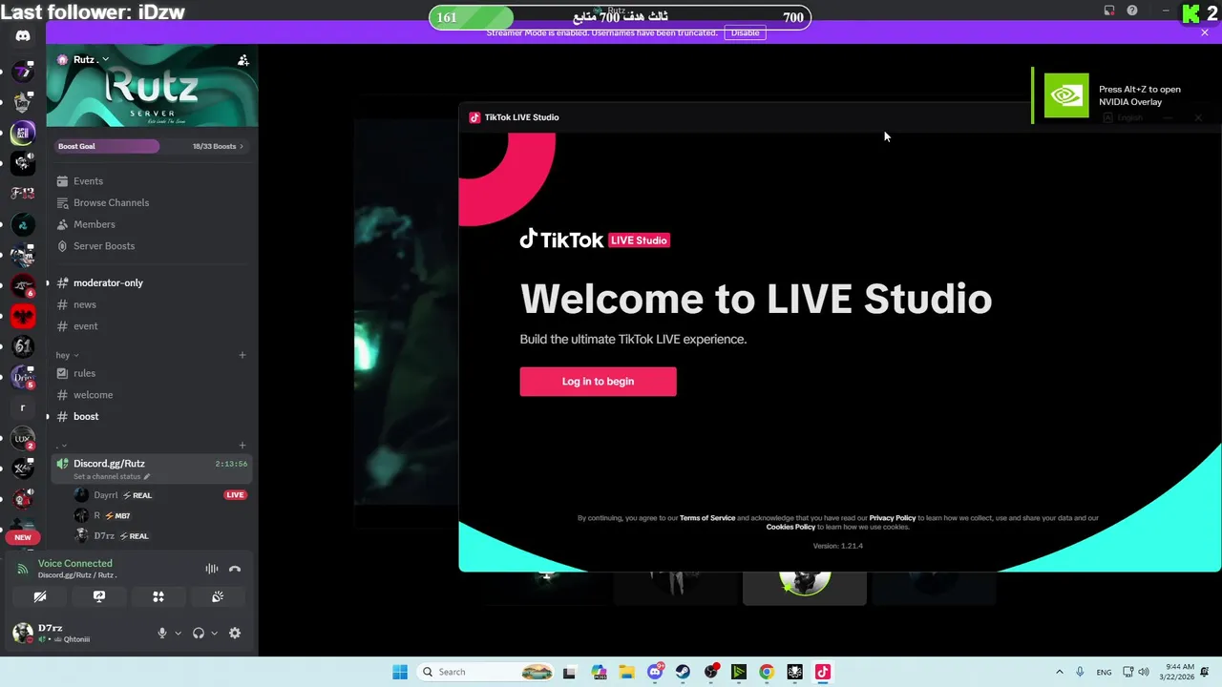Collapse the 'hey' channel category
Viewport: 1222px width, 687px height.
point(67,355)
